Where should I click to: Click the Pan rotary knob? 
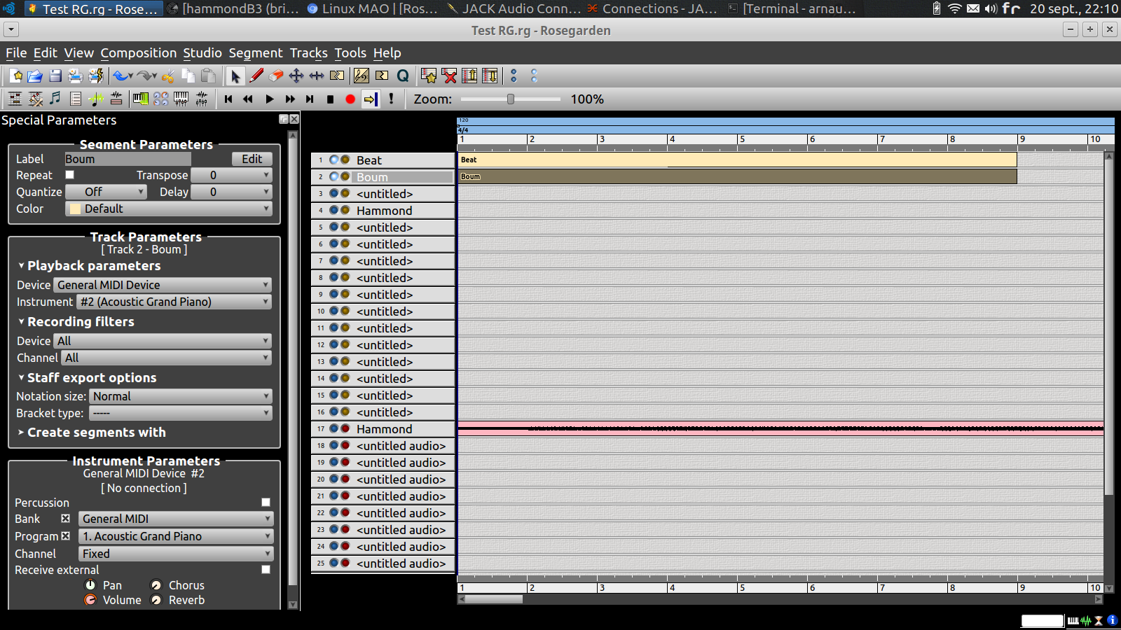pos(90,585)
